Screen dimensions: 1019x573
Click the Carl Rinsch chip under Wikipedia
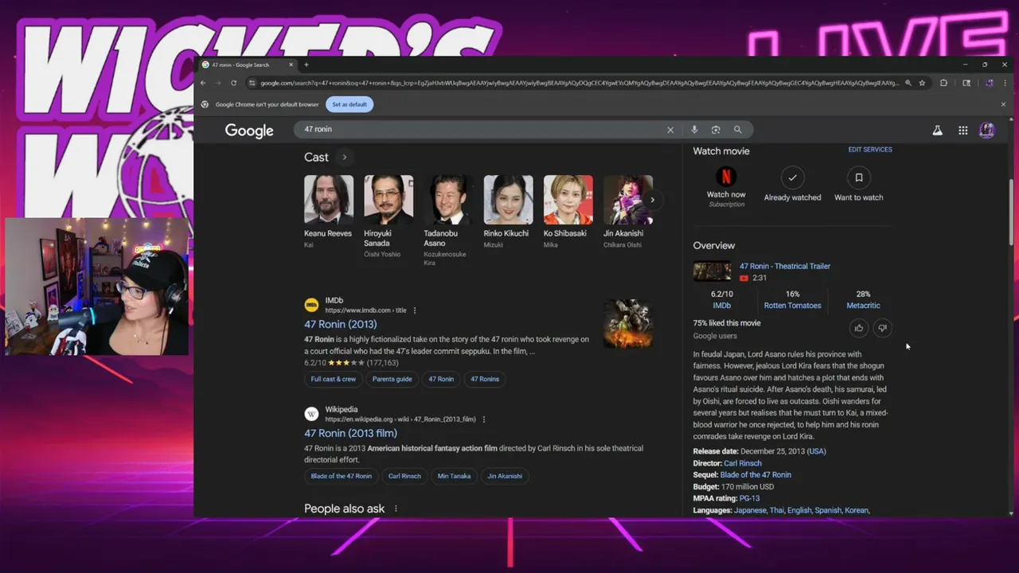coord(404,476)
